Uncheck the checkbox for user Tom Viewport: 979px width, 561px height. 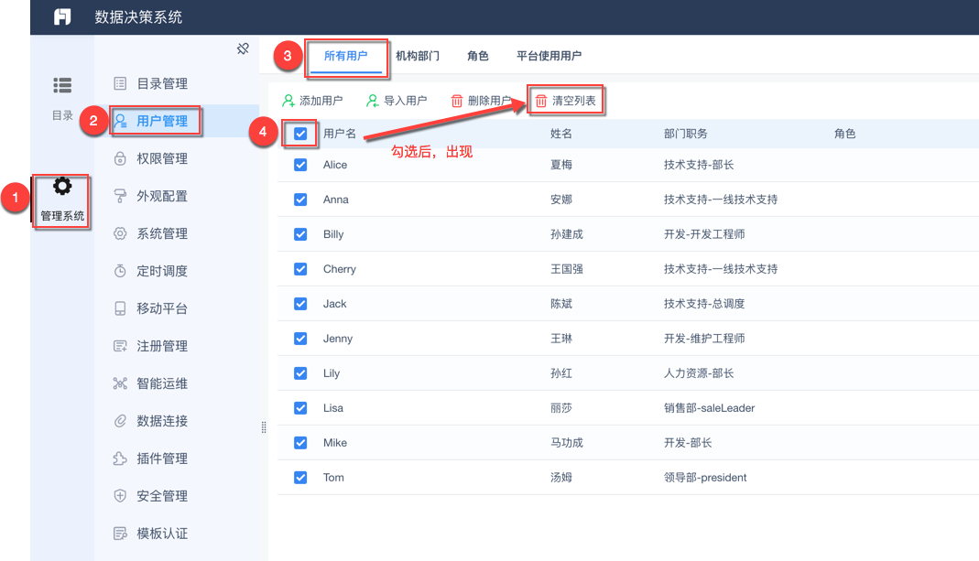pyautogui.click(x=300, y=478)
